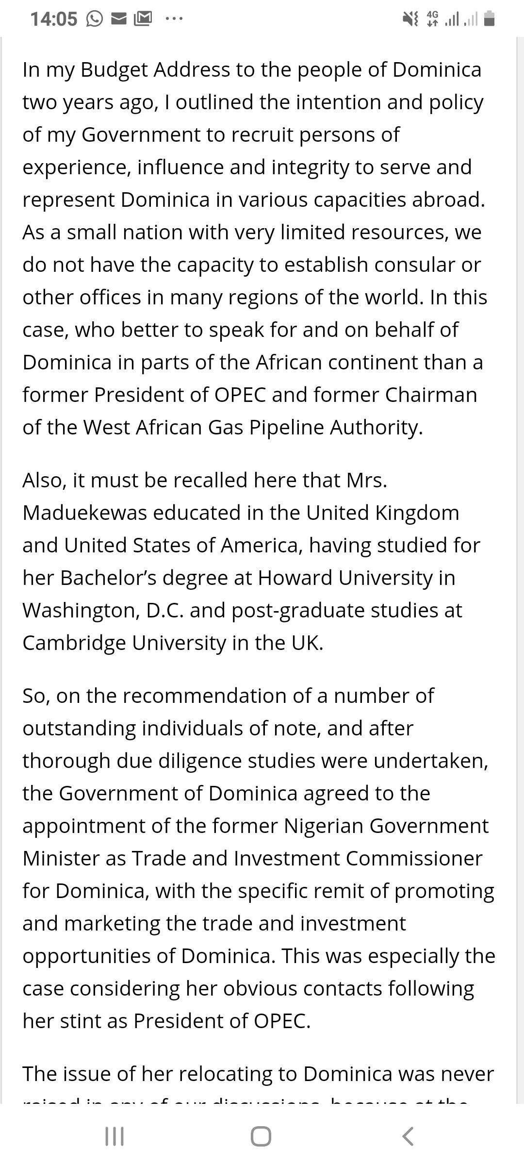Tap the muted sound status icon

coord(410,19)
